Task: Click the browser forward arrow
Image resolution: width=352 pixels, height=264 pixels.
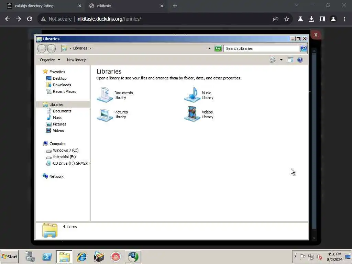Action: coord(19,19)
